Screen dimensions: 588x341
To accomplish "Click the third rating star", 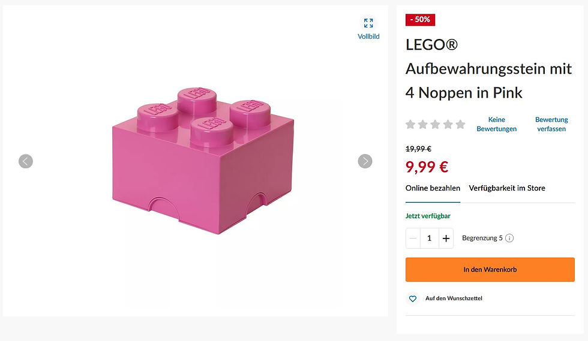I will [436, 124].
